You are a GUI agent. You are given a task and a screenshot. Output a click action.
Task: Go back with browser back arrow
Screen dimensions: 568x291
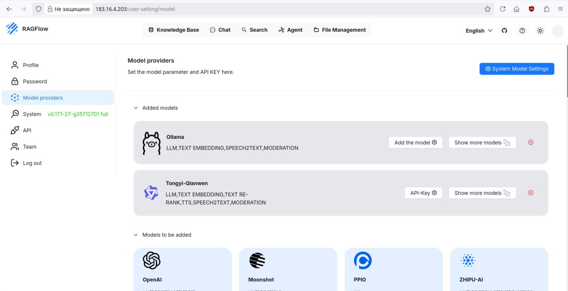click(9, 9)
